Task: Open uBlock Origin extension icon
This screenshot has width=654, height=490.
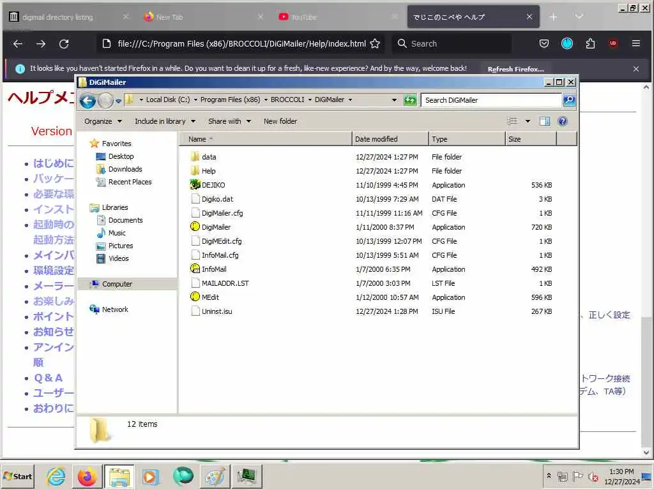Action: pyautogui.click(x=612, y=43)
